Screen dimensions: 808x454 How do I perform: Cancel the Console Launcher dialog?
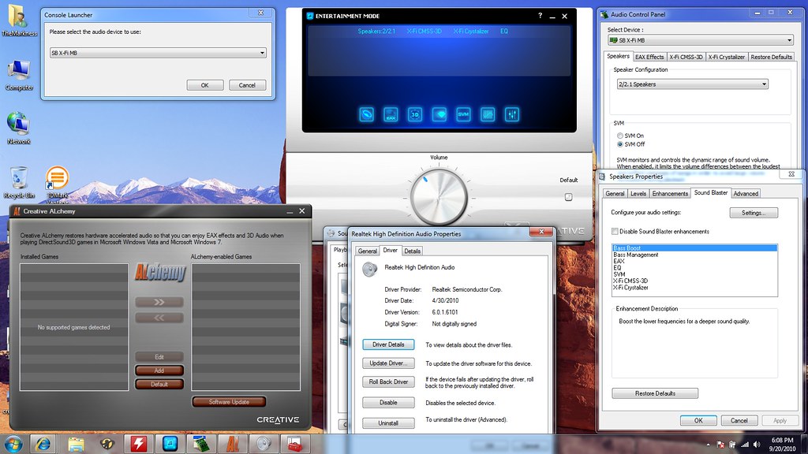tap(247, 85)
